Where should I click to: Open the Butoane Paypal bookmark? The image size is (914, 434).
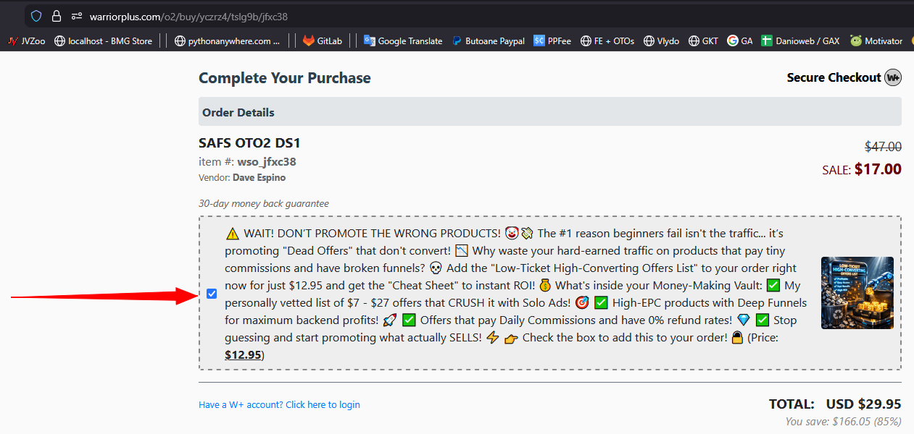tap(489, 41)
